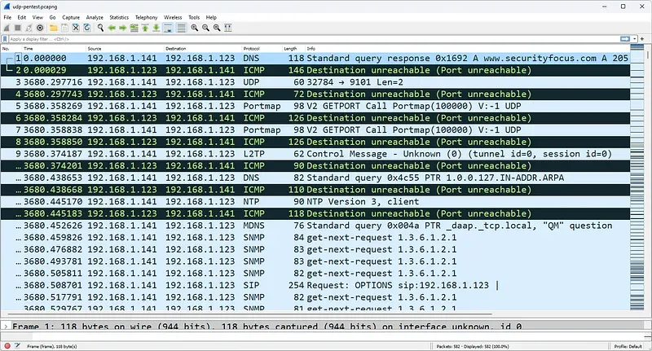
Task: Sort by the No. column header
Action: tap(11, 49)
